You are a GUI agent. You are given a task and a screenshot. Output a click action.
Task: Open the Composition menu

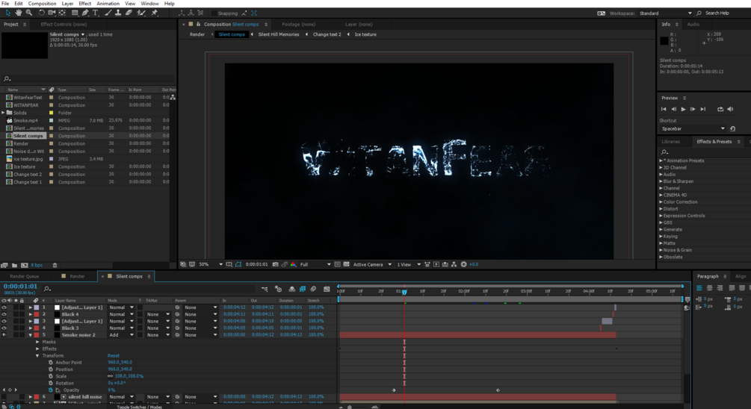[42, 3]
